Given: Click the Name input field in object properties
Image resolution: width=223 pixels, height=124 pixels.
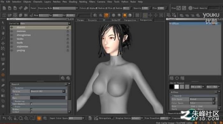Looking at the screenshot, I should pyautogui.click(x=48, y=98).
